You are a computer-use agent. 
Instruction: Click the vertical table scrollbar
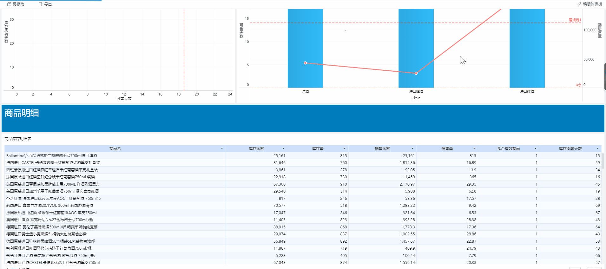tap(603, 159)
